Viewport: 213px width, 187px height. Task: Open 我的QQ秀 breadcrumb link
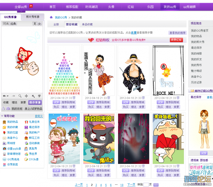coord(61,17)
